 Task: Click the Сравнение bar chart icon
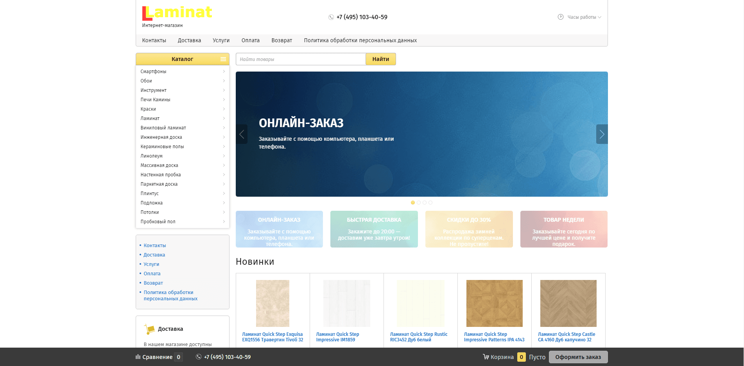pos(138,357)
